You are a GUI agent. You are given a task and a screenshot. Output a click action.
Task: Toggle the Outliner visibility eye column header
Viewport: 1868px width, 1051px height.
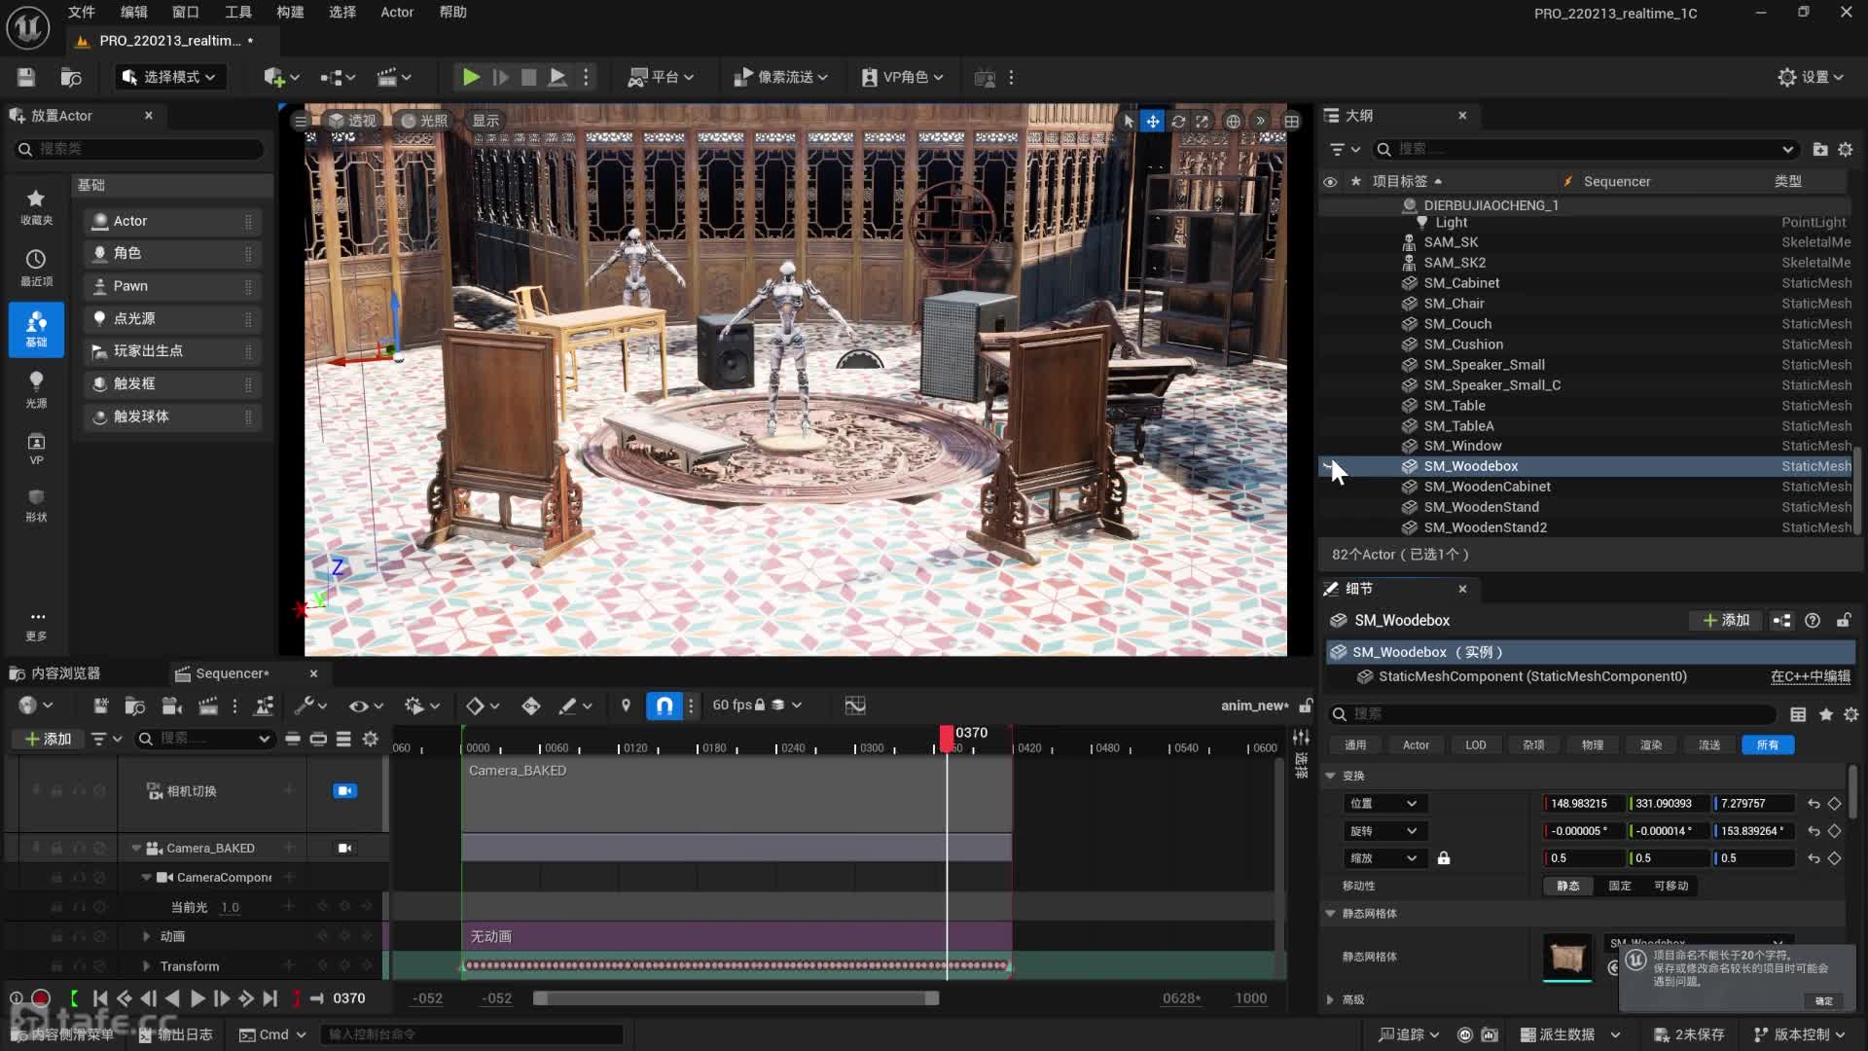click(1330, 182)
